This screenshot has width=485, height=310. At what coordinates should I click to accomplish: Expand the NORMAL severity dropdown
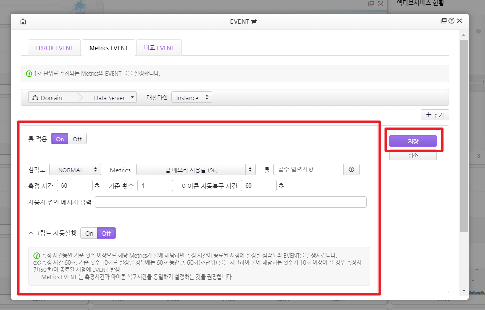point(75,170)
